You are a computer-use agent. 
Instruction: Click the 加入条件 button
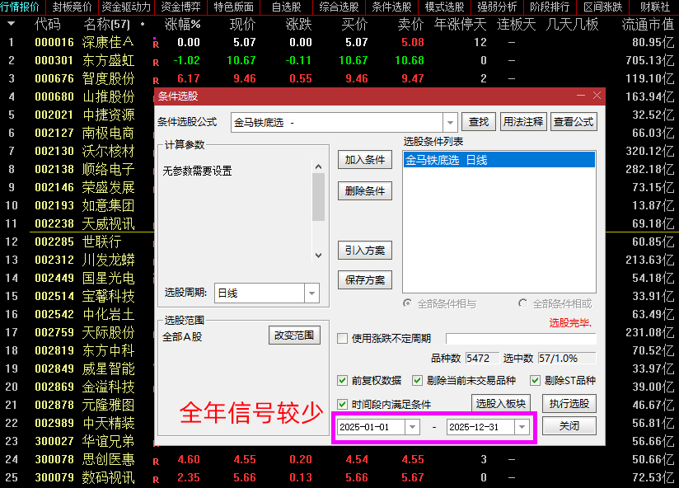pos(364,161)
